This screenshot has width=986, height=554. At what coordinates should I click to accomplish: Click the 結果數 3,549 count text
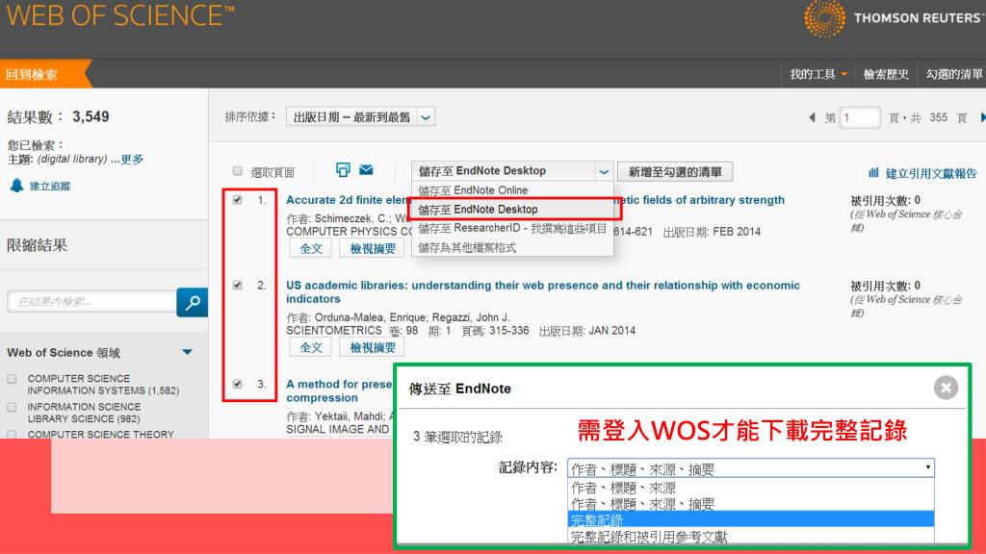point(58,116)
